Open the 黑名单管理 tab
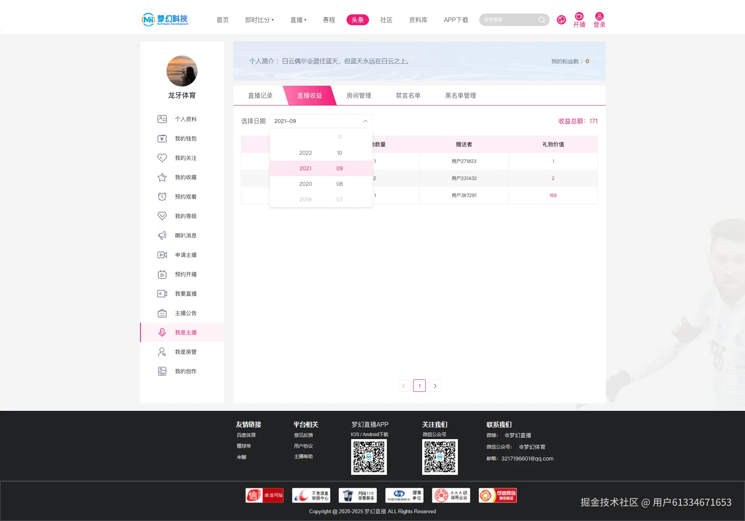Image resolution: width=745 pixels, height=521 pixels. pos(460,95)
